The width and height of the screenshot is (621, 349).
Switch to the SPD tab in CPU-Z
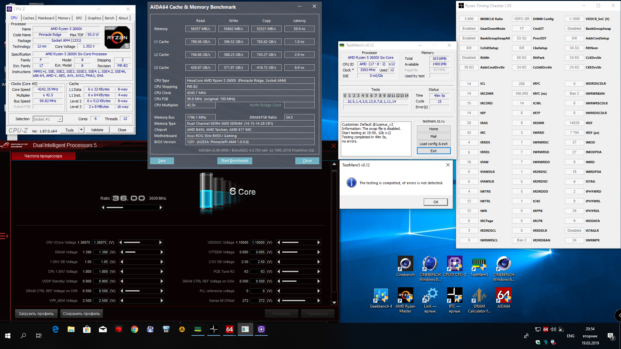pyautogui.click(x=79, y=18)
